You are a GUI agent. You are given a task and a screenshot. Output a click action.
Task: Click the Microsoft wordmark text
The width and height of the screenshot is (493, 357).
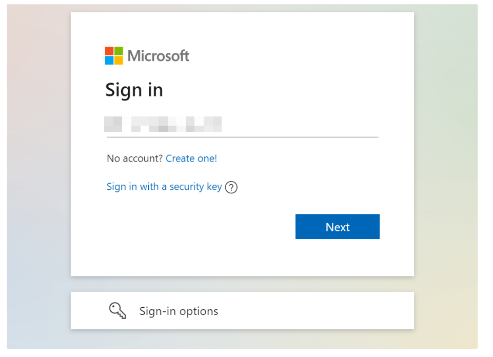pos(159,56)
